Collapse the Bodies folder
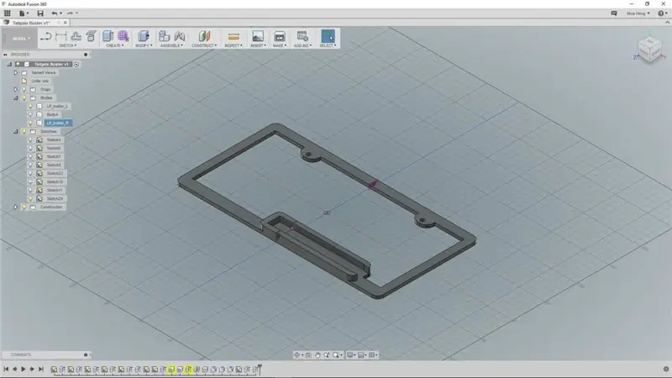Screen dimensions: 672x378 (16, 97)
